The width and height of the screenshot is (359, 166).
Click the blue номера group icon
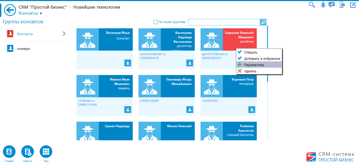coord(10,49)
